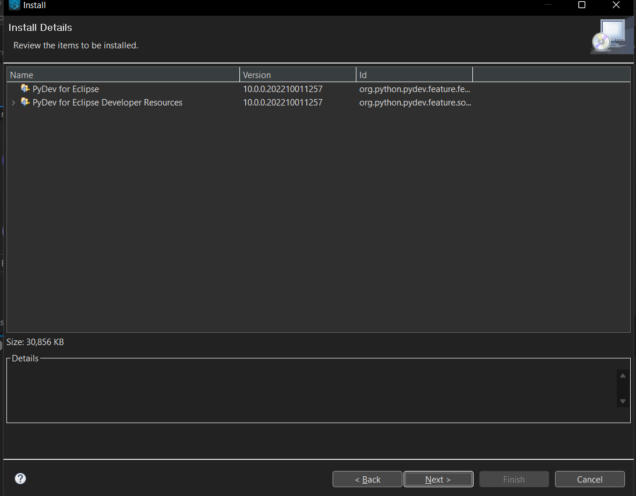This screenshot has width=636, height=496.
Task: Click the Details scrollbar up arrow
Action: 623,376
